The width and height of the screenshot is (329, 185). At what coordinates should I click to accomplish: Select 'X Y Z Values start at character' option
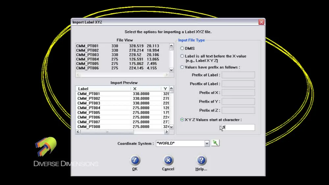[x=182, y=120]
